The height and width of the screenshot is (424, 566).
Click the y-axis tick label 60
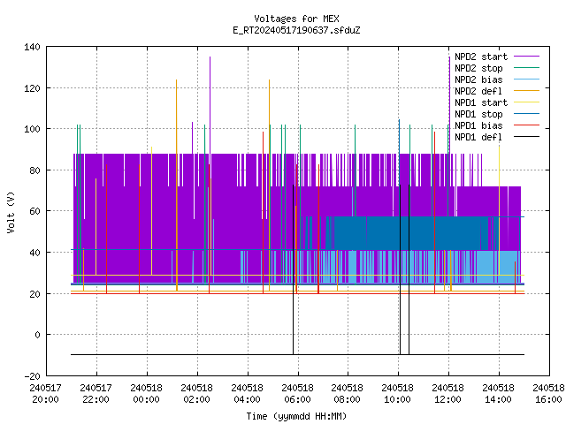coord(34,211)
